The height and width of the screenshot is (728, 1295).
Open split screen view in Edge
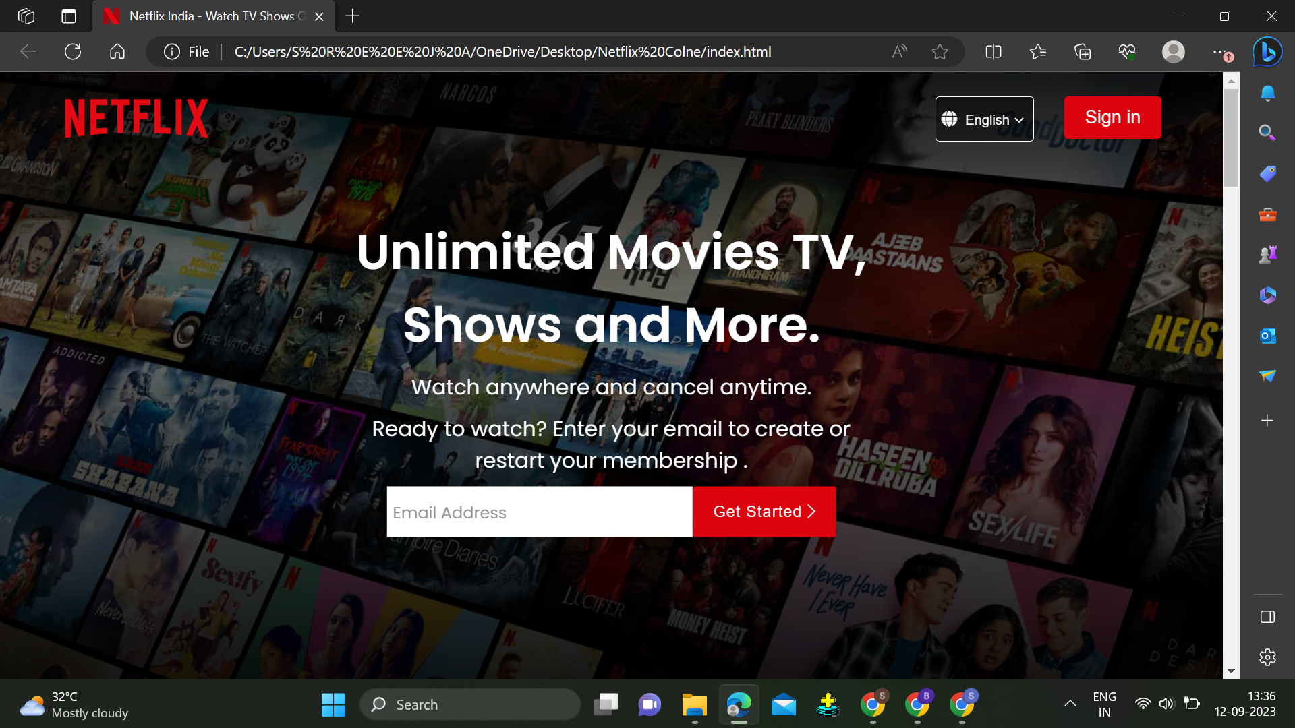click(x=993, y=51)
